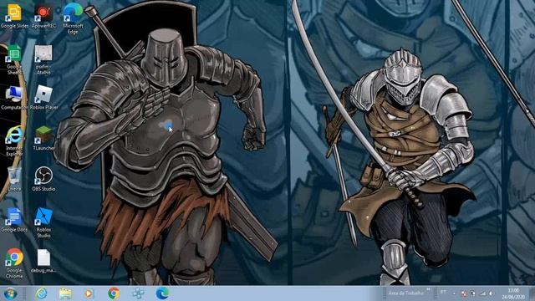Launch OBS Studio from the desktop
Viewport: 535px width, 301px height.
pos(43,179)
